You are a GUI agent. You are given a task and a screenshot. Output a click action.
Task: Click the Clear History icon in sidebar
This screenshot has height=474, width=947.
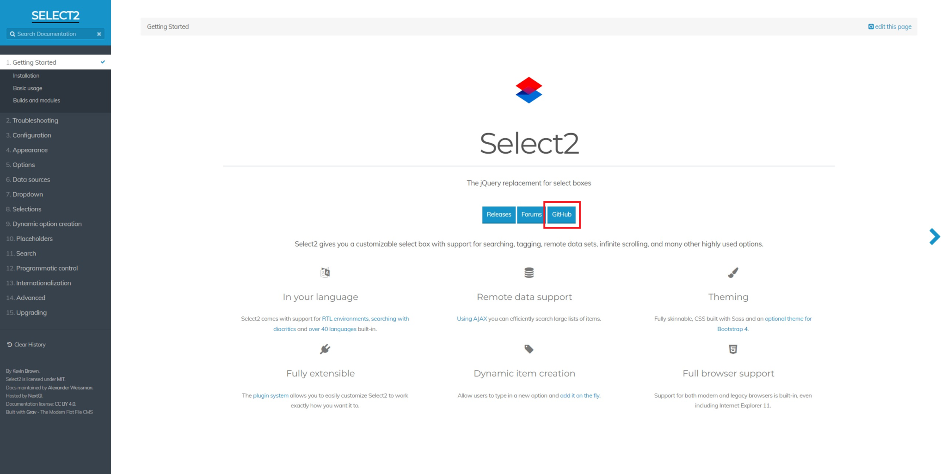(x=9, y=344)
